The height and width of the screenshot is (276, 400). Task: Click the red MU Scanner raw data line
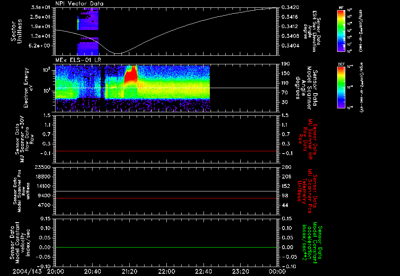(x=166, y=151)
